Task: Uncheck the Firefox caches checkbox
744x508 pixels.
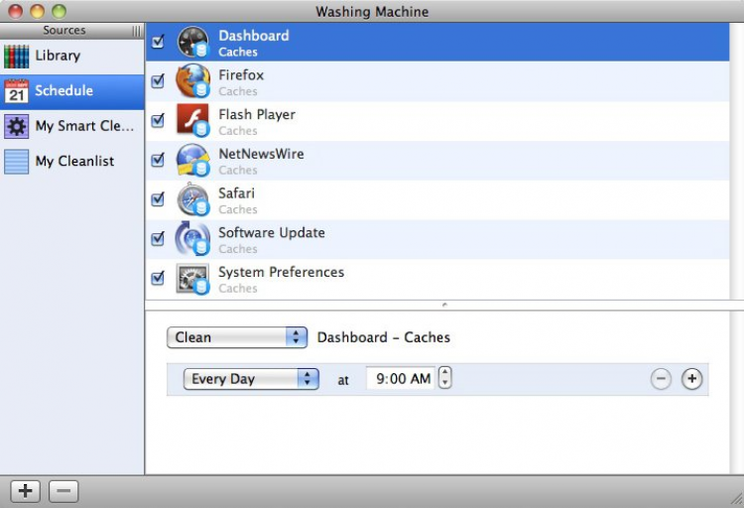Action: (158, 80)
